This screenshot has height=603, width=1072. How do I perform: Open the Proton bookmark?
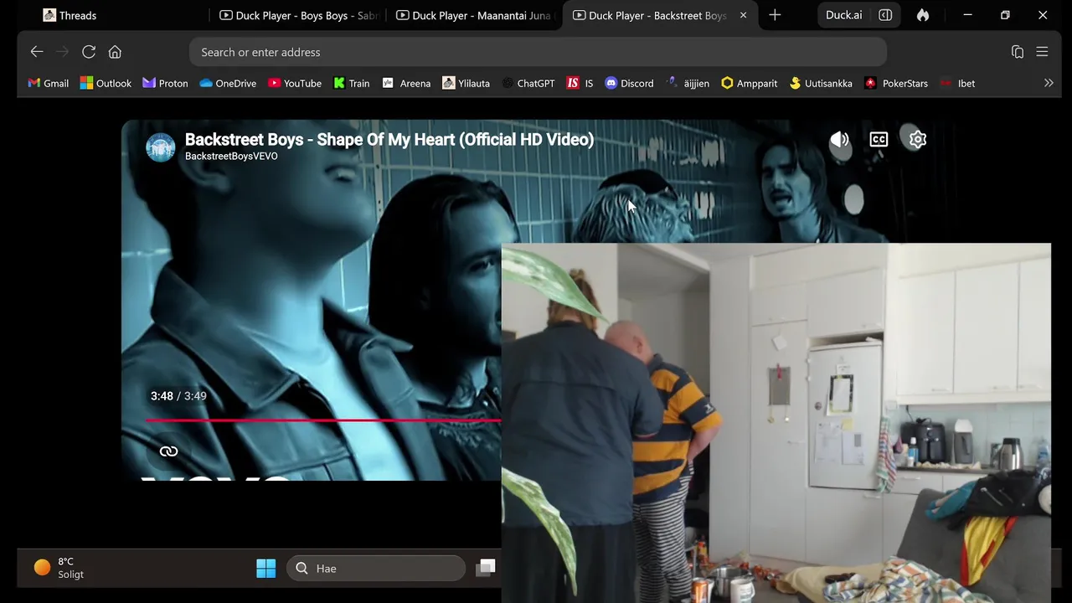pos(165,83)
